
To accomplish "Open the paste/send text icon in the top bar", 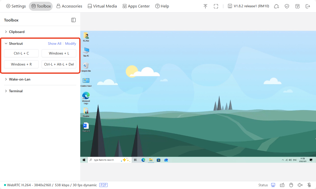I will point(205,6).
